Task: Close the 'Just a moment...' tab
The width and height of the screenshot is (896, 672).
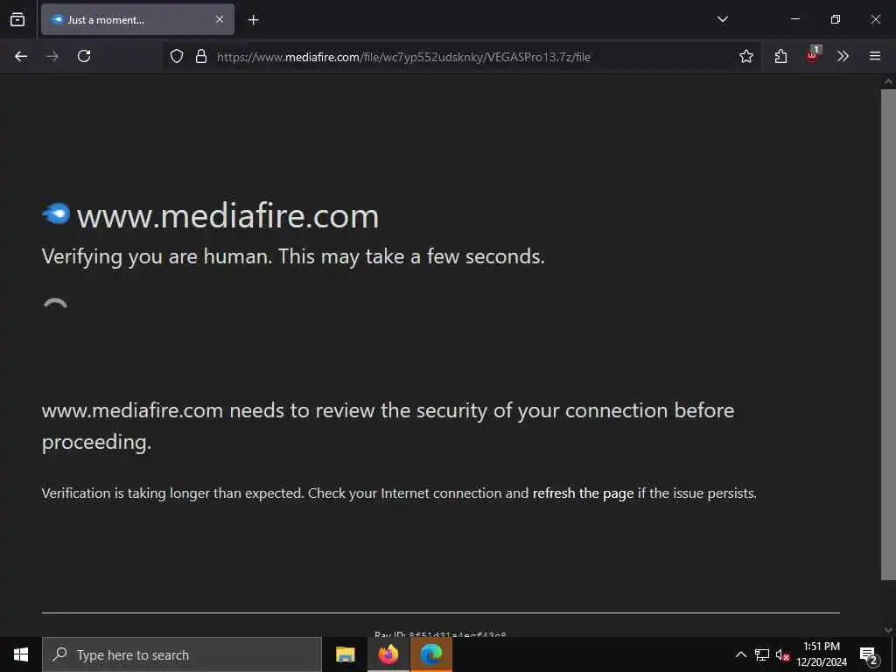Action: (220, 19)
